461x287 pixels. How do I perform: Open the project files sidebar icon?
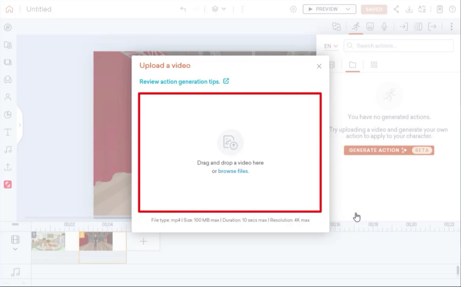pos(8,44)
